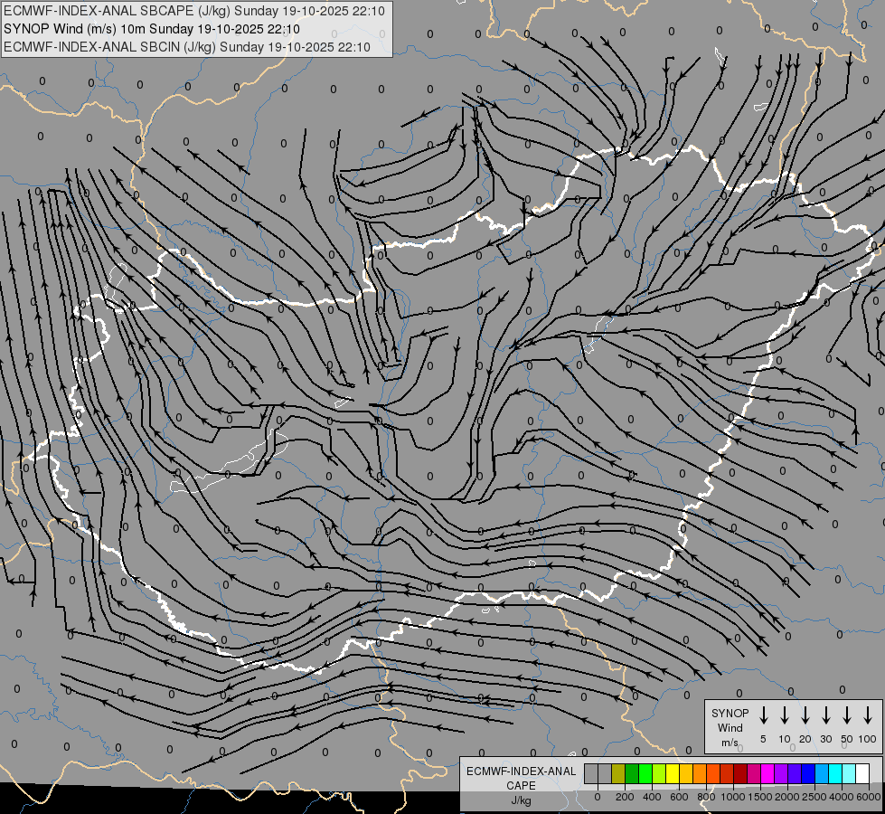This screenshot has width=885, height=814.
Task: Select the dark red swatch at 1000
Action: [x=741, y=773]
